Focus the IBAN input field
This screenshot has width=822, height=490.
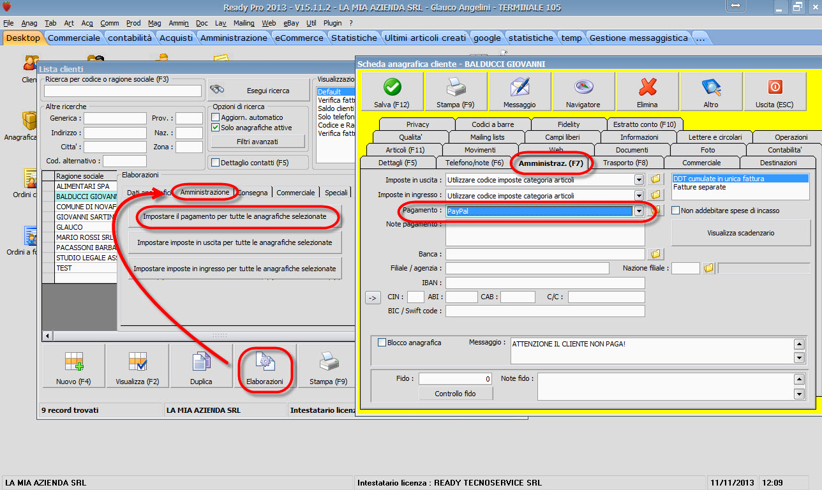pos(545,283)
